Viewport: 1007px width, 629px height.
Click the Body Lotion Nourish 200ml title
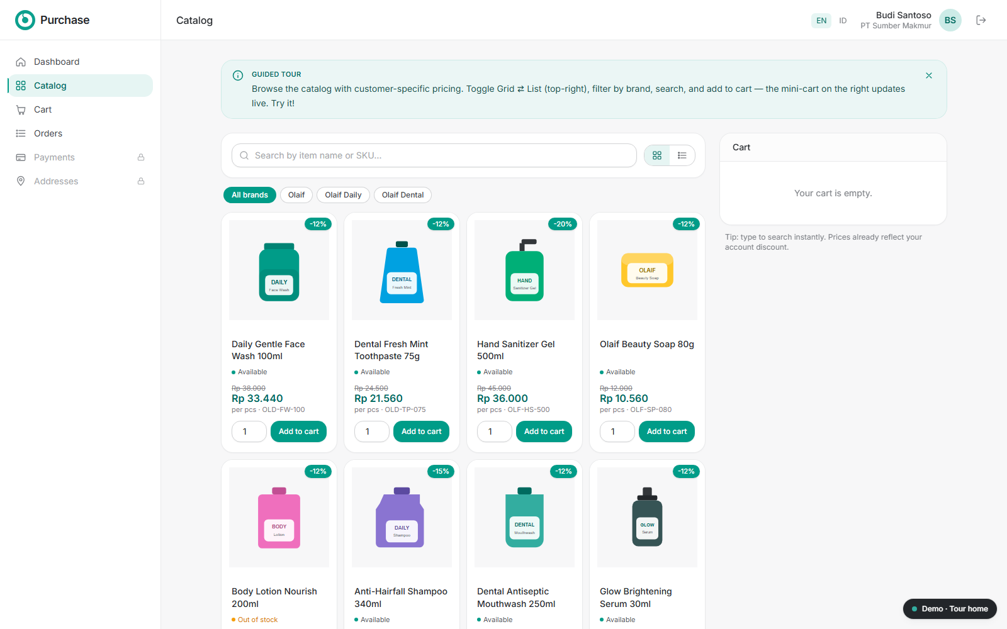tap(274, 598)
